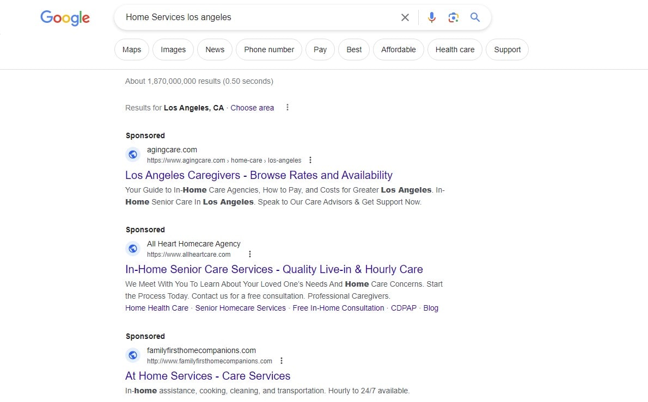The height and width of the screenshot is (402, 648).
Task: Click the agingcare.com globe favicon
Action: pyautogui.click(x=133, y=154)
